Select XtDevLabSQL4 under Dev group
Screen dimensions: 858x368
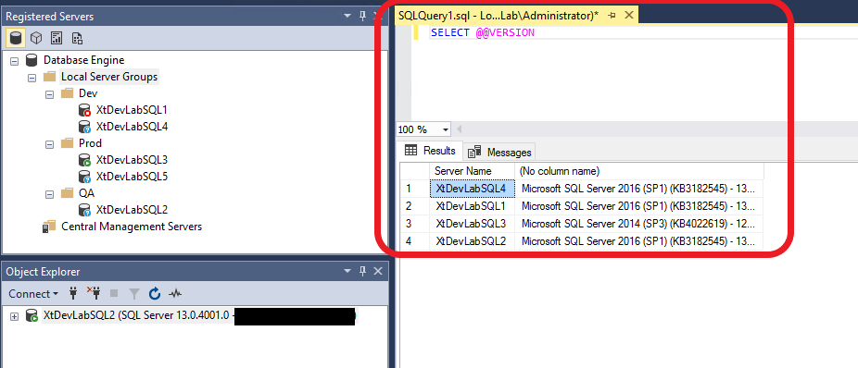click(x=132, y=127)
